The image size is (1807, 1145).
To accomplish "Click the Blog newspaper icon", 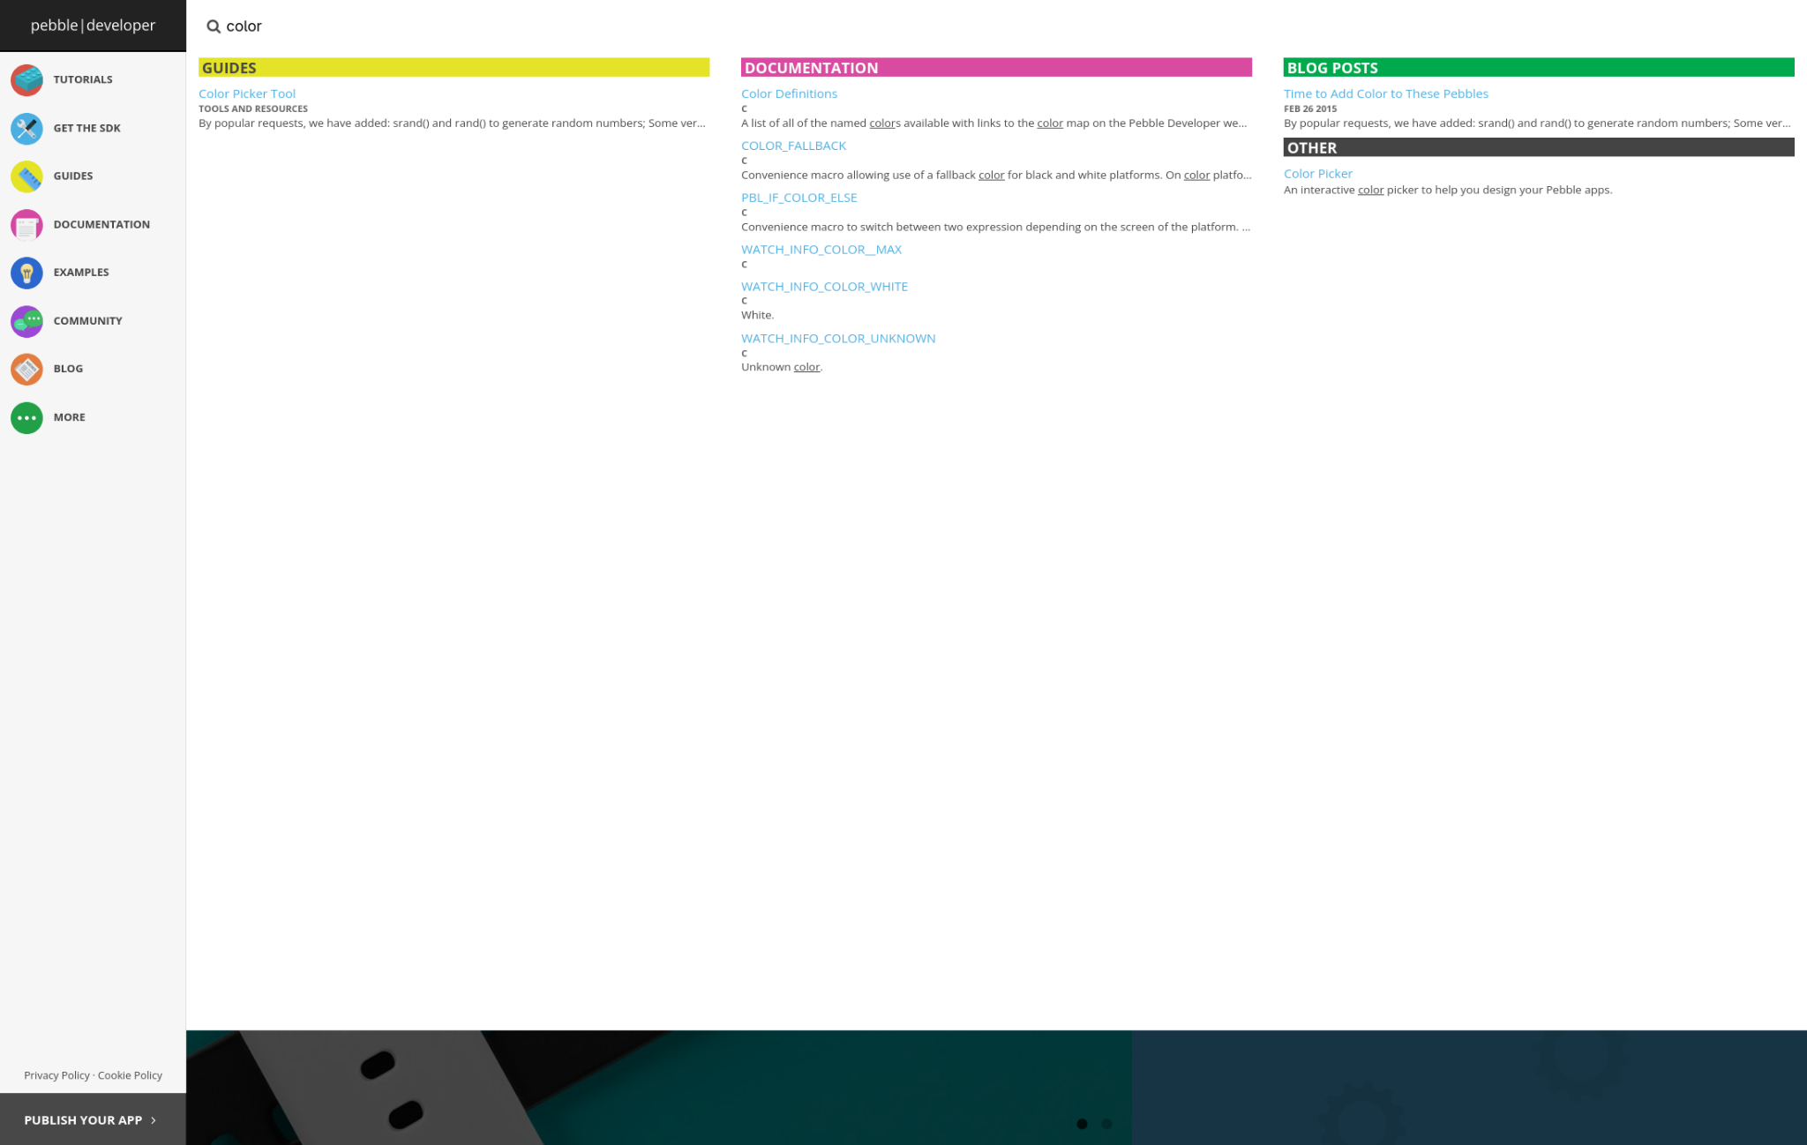I will tap(26, 369).
